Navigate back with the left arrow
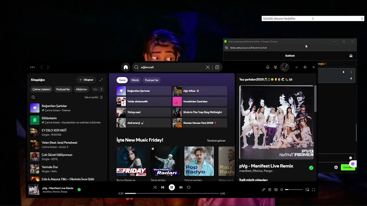 pos(42,67)
